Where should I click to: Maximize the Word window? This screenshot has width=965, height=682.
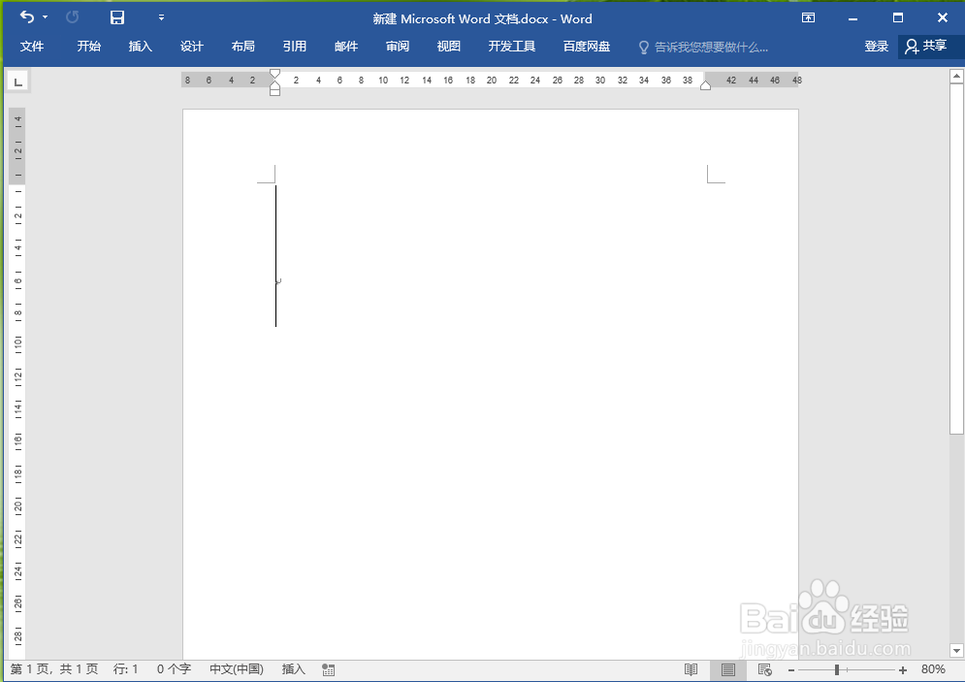tap(898, 17)
